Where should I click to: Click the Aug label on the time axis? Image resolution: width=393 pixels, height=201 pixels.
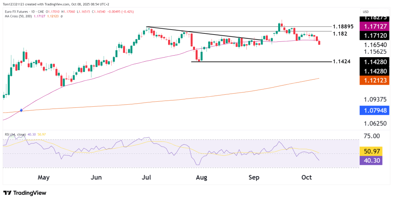tap(201, 178)
